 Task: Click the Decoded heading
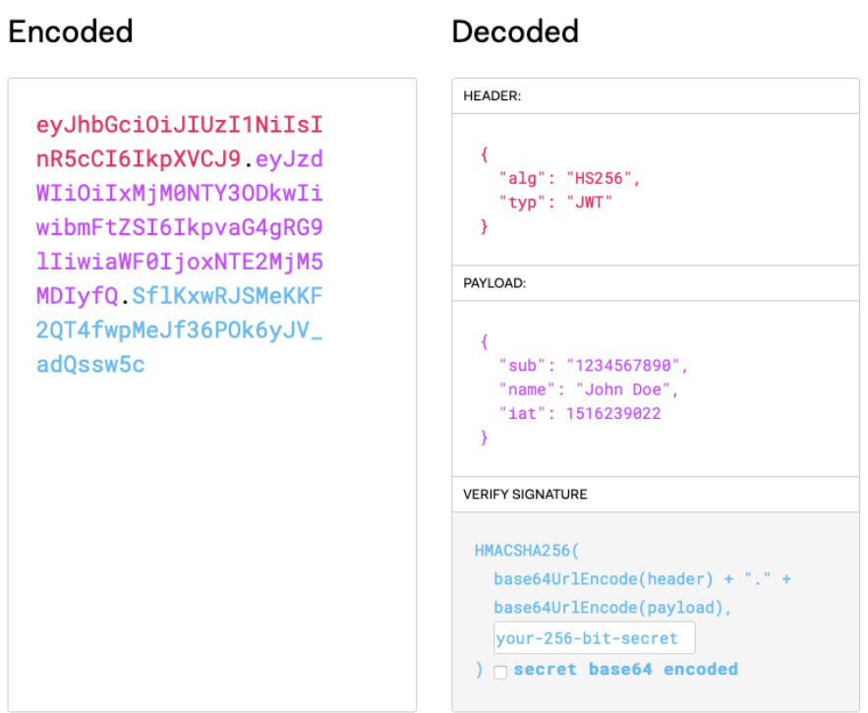coord(514,31)
